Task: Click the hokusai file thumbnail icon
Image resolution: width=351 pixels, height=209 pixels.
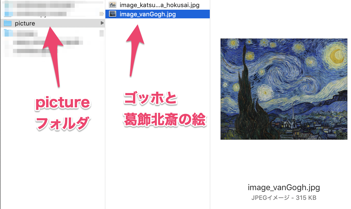Action: coord(113,5)
